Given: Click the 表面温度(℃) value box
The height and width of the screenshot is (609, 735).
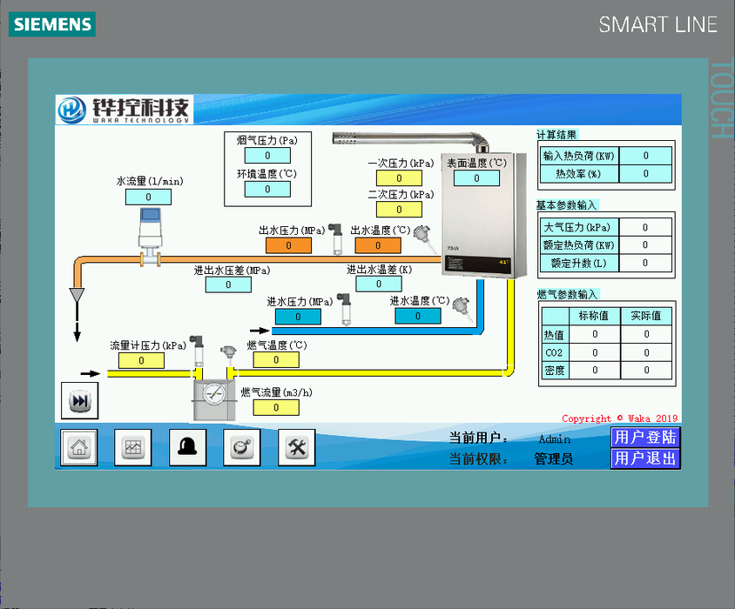Looking at the screenshot, I should [476, 178].
